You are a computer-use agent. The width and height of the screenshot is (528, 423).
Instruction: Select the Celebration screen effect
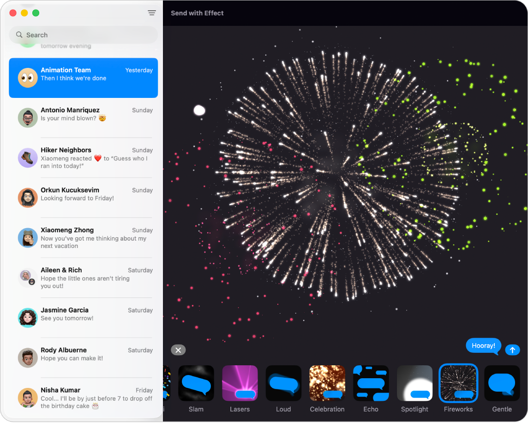coord(327,383)
